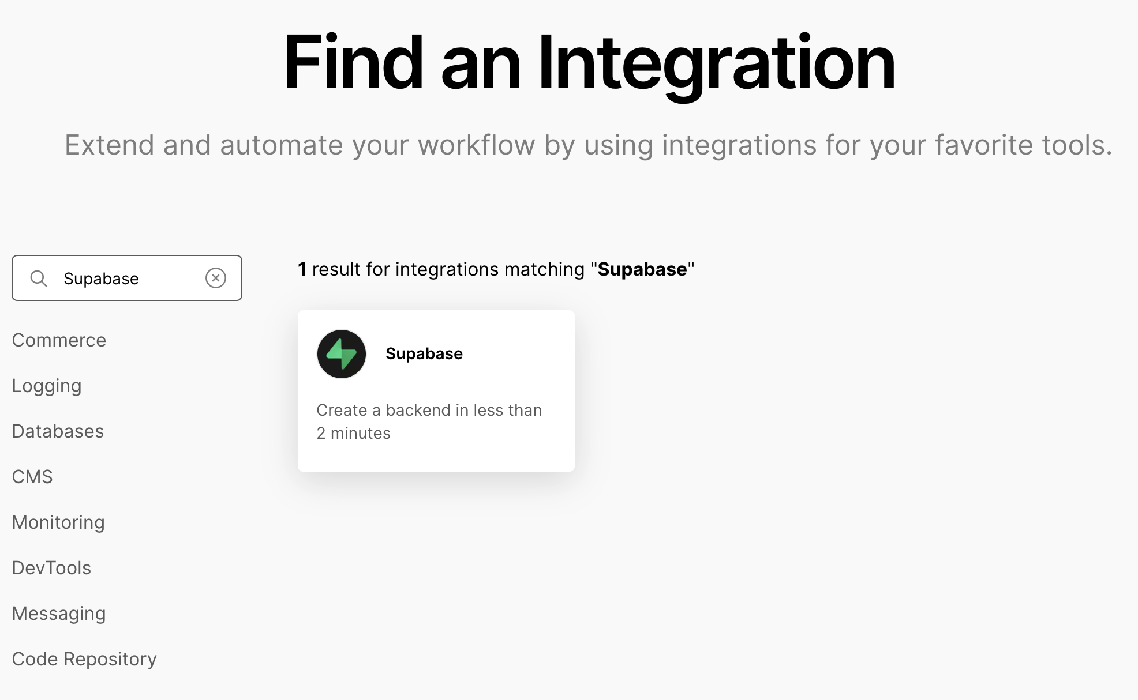1138x700 pixels.
Task: Choose the CMS category
Action: 32,477
